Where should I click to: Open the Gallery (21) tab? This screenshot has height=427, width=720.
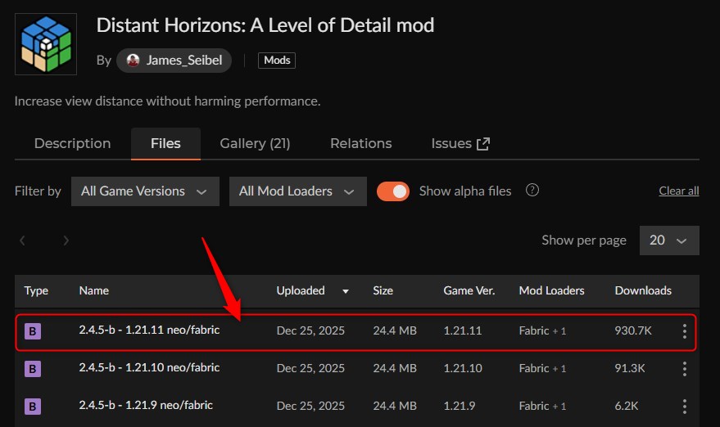point(256,143)
